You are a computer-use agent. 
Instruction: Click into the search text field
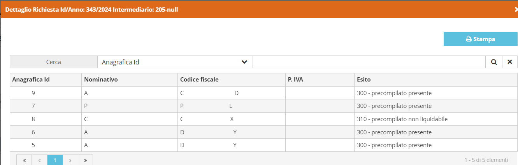tap(369, 62)
